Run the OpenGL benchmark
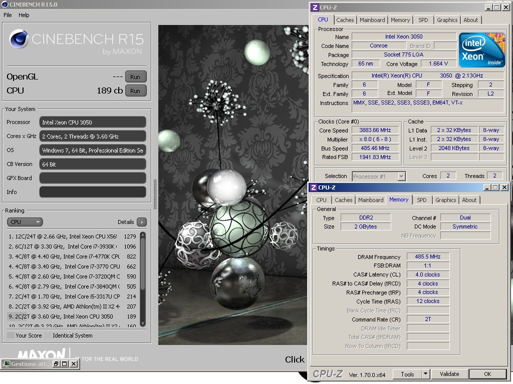The width and height of the screenshot is (513, 384). [x=135, y=77]
